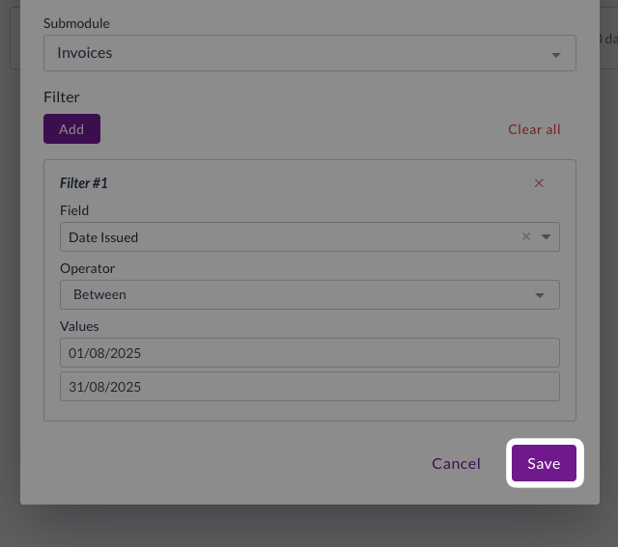Focus the 31/08/2025 end date input
The width and height of the screenshot is (618, 547).
[309, 387]
